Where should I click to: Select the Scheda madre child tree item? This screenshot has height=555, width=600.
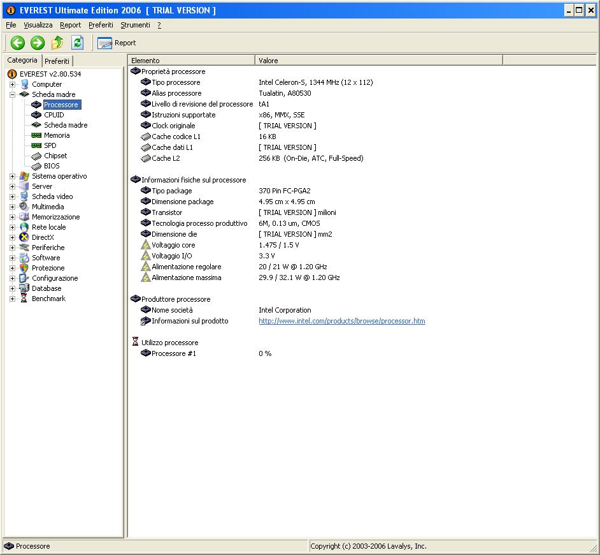pos(66,125)
